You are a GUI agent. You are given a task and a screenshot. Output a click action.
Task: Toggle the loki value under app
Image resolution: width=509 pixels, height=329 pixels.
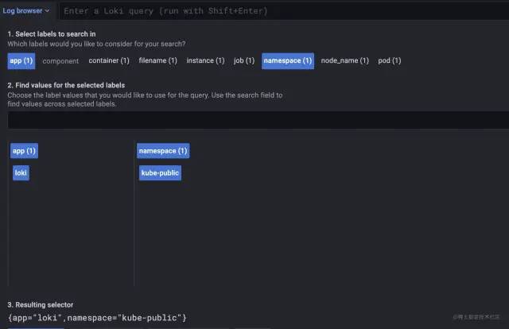(x=21, y=172)
